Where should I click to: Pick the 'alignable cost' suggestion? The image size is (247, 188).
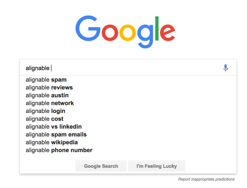pos(44,119)
